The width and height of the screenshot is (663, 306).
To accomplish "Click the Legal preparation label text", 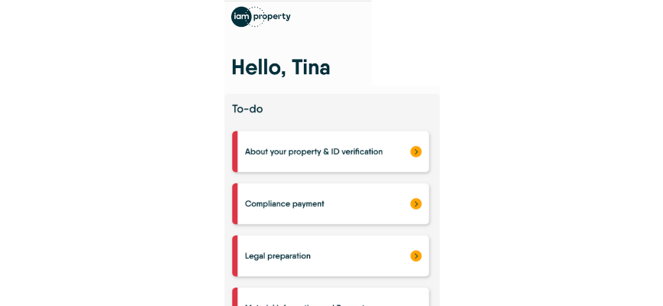I will [x=278, y=256].
